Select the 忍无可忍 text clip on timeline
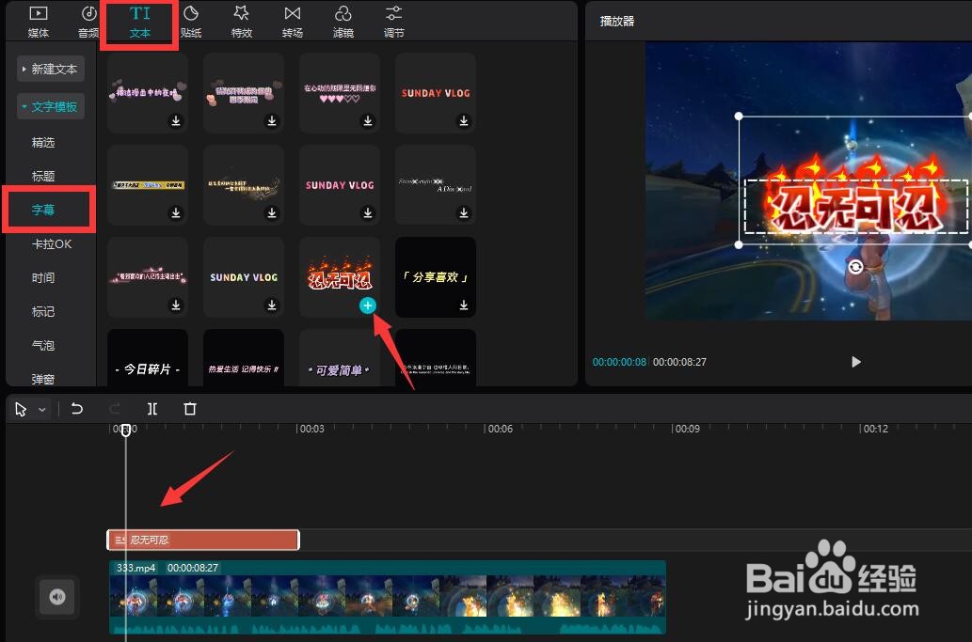 click(203, 540)
